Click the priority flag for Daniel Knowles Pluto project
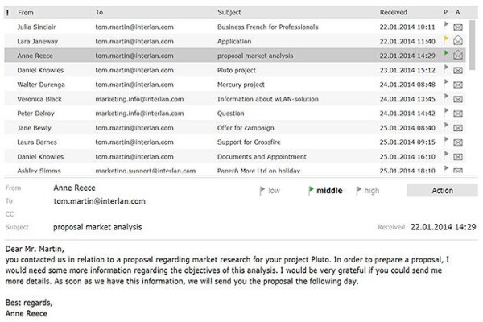 [445, 69]
